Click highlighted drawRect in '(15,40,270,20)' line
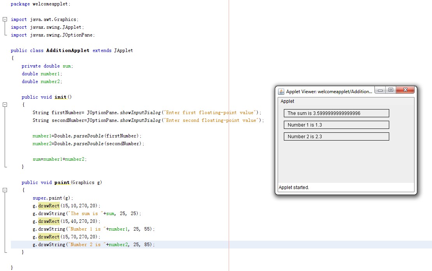The width and height of the screenshot is (432, 271). (49, 221)
